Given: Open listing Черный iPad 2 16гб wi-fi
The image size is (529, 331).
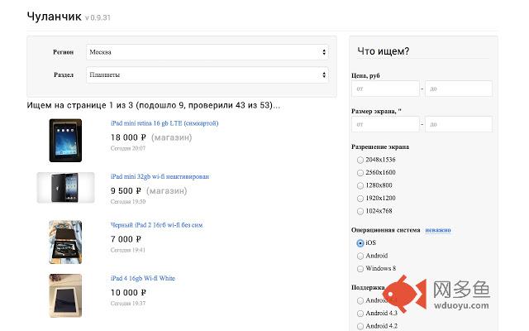Looking at the screenshot, I should [x=157, y=225].
